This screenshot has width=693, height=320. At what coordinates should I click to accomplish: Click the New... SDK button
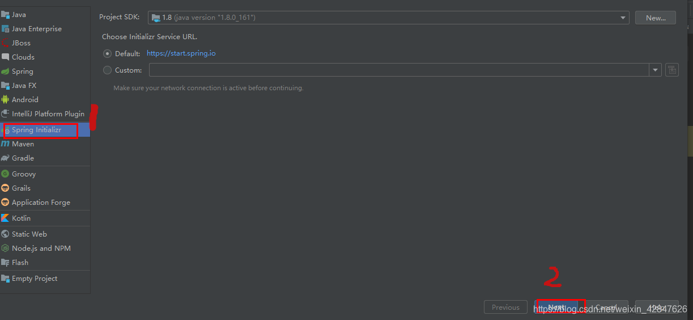click(x=656, y=18)
